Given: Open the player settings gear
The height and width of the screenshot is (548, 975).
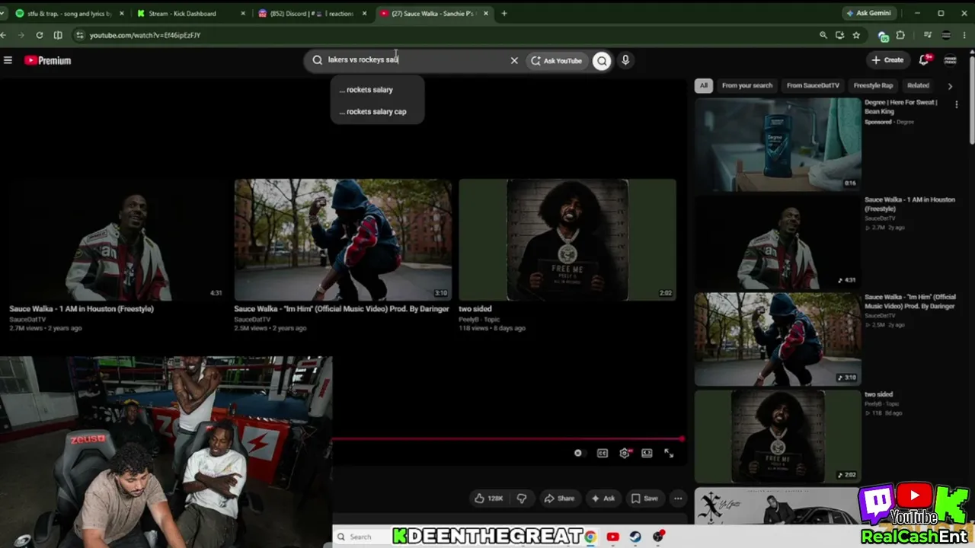Looking at the screenshot, I should (x=625, y=454).
